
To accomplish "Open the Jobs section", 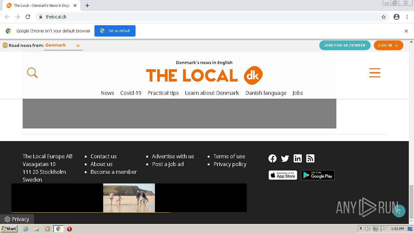I will pos(298,93).
